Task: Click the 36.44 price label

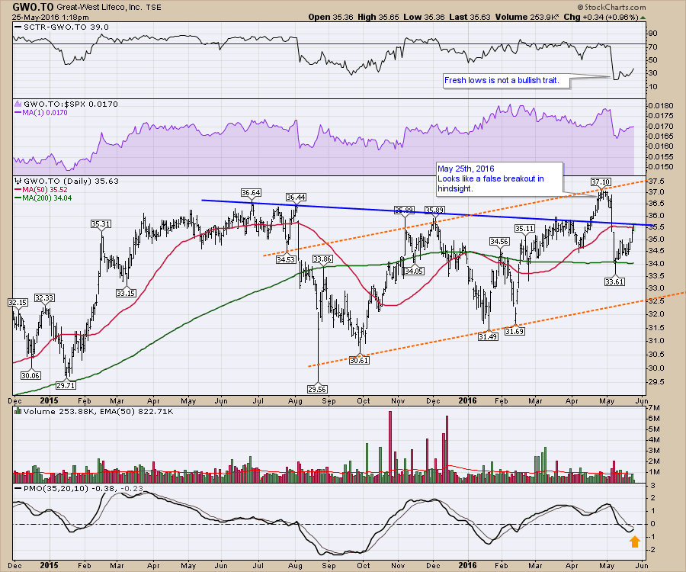Action: [297, 198]
